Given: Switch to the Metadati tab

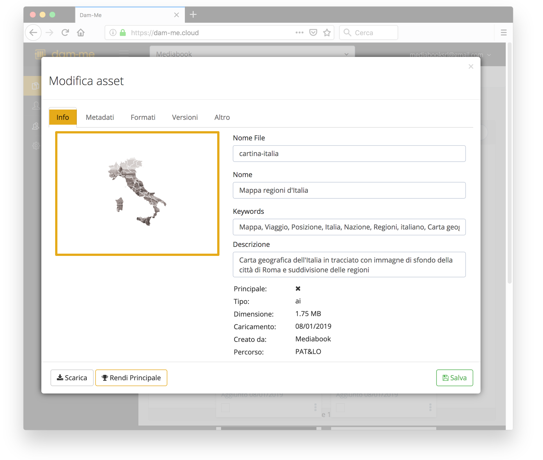Looking at the screenshot, I should [x=100, y=117].
